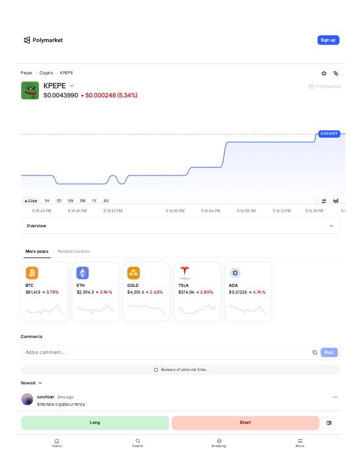Screen dimensions: 362x469
Task: Click the $81,413 BTC price
Action: 33,292
